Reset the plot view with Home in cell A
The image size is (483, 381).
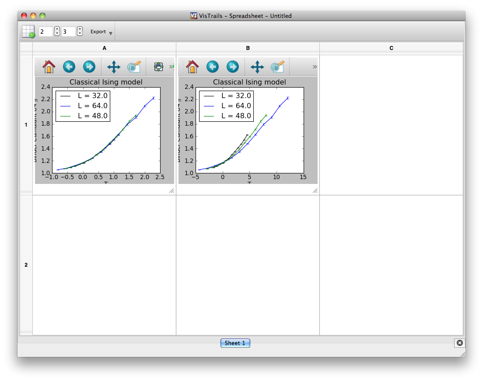pyautogui.click(x=49, y=67)
